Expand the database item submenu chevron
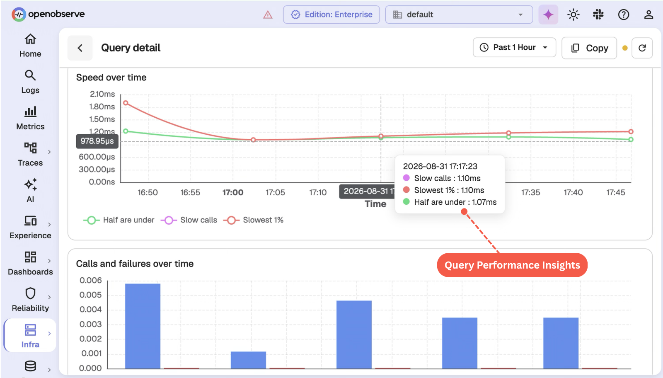 [49, 370]
